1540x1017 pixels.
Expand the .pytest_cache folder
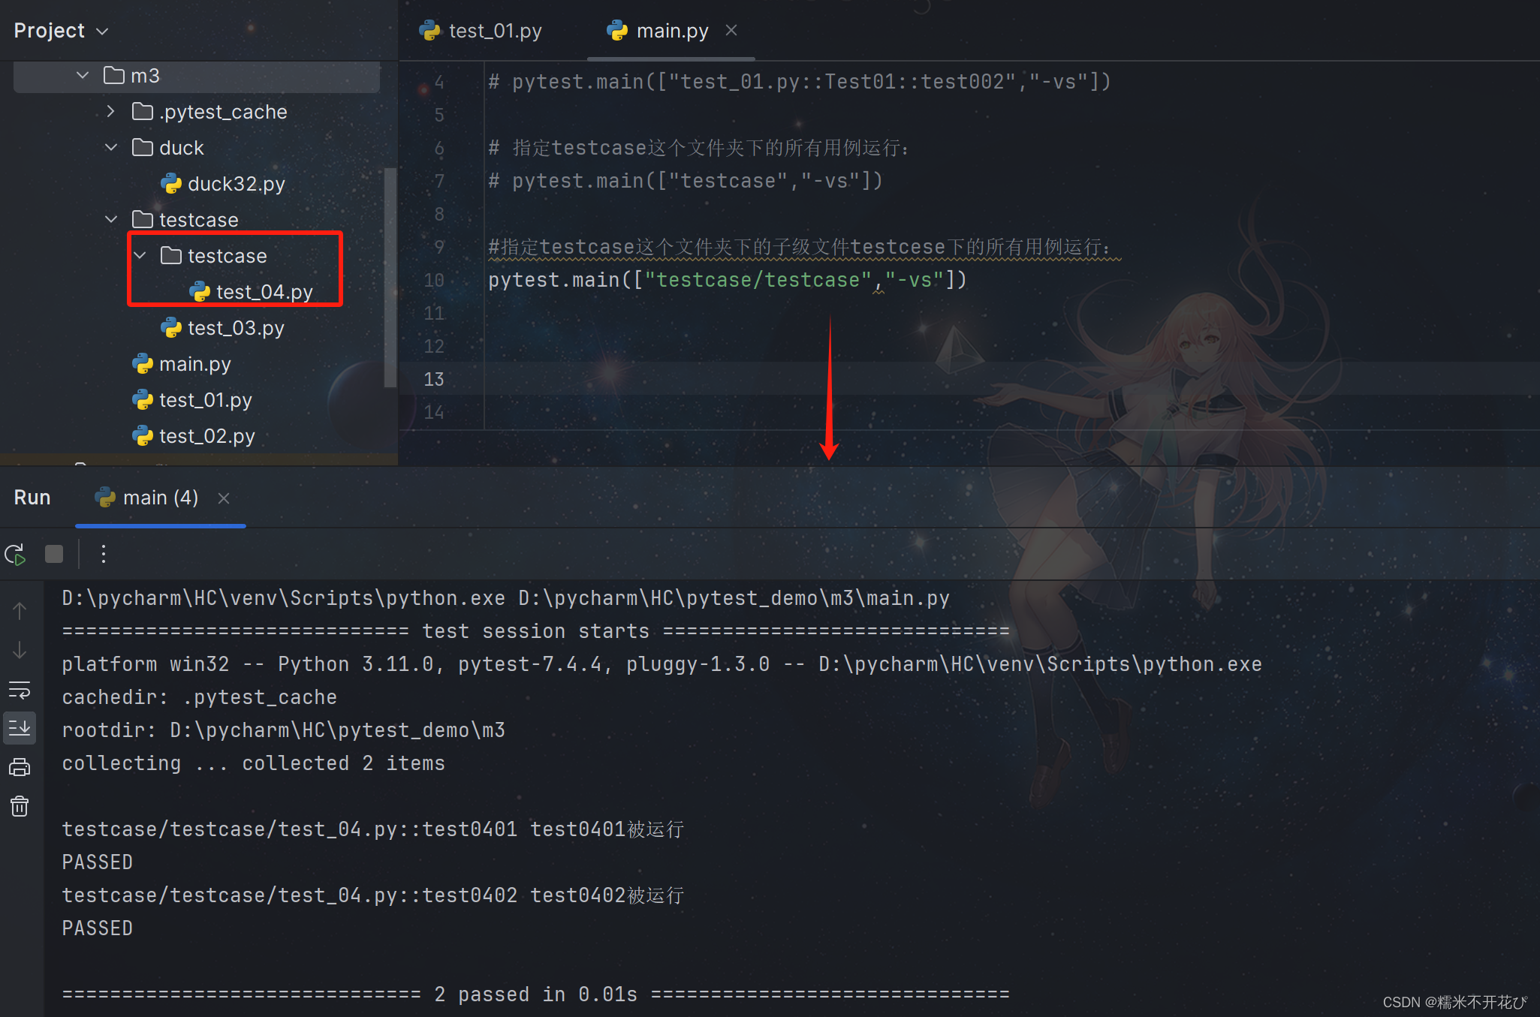pyautogui.click(x=111, y=112)
